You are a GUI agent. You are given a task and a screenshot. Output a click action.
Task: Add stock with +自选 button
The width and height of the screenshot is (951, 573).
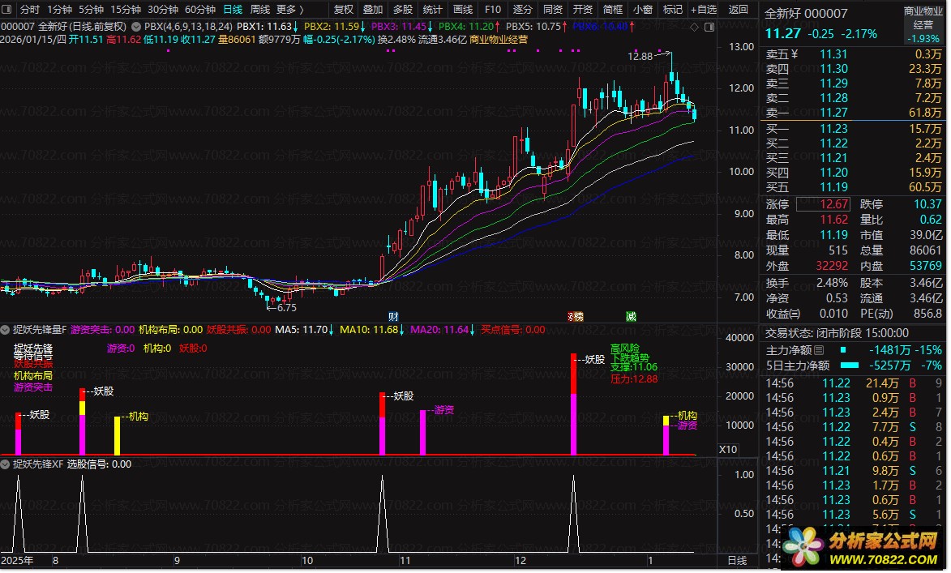704,9
